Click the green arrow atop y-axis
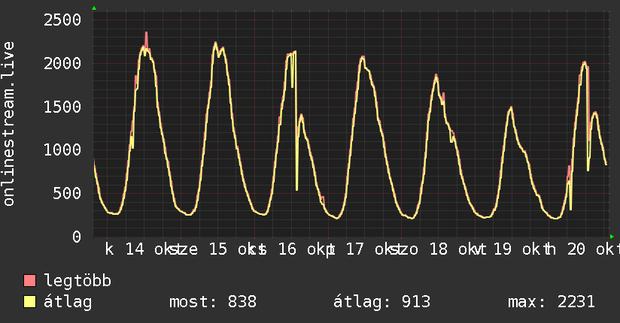Screen dimensions: 620x323 point(94,8)
